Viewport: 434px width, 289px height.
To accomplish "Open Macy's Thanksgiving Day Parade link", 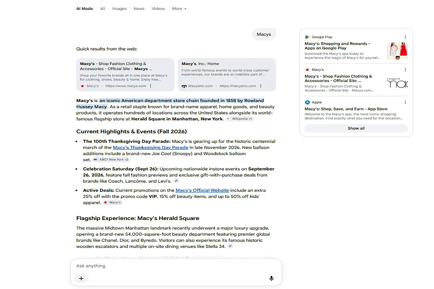I will pyautogui.click(x=150, y=147).
